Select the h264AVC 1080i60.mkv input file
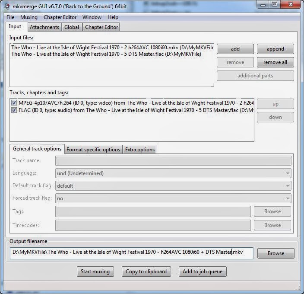Image resolution: width=304 pixels, height=294 pixels. coord(112,48)
